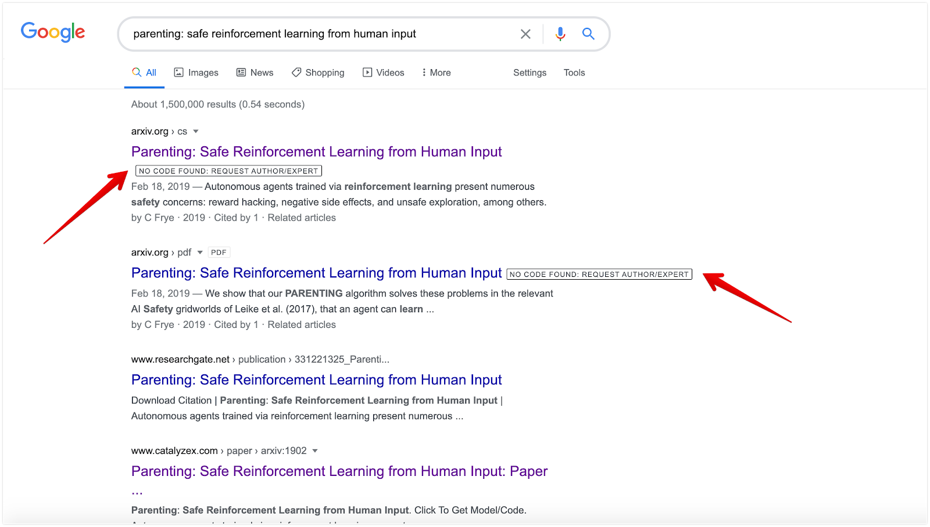The width and height of the screenshot is (930, 527).
Task: Open Cited by 1 in PDF result
Action: click(236, 324)
